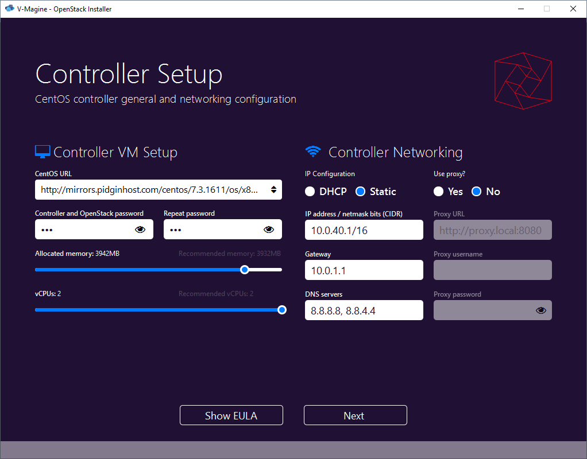Click the Wi-Fi icon beside Controller Networking
The width and height of the screenshot is (587, 459).
(x=313, y=151)
